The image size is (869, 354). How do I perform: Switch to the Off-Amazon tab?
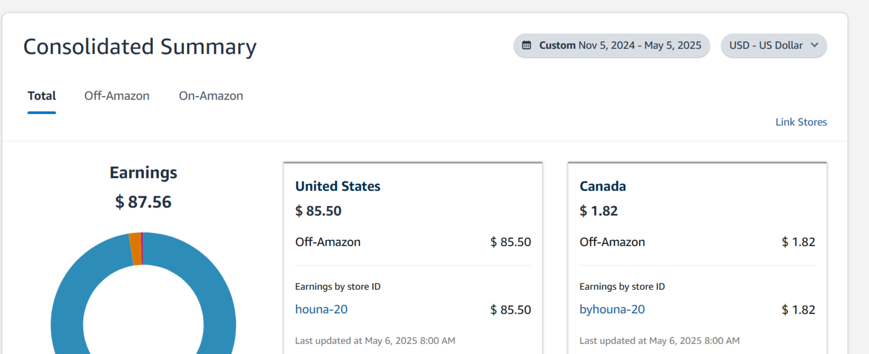pos(117,96)
